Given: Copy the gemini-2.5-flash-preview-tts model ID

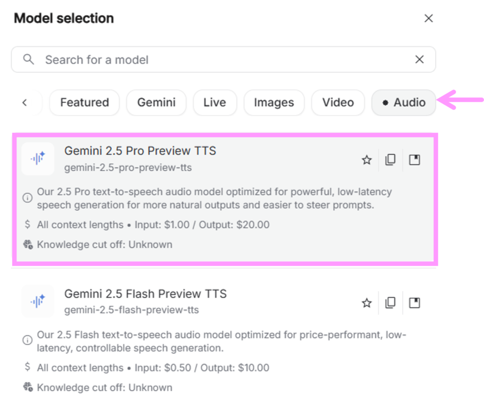Looking at the screenshot, I should point(390,302).
